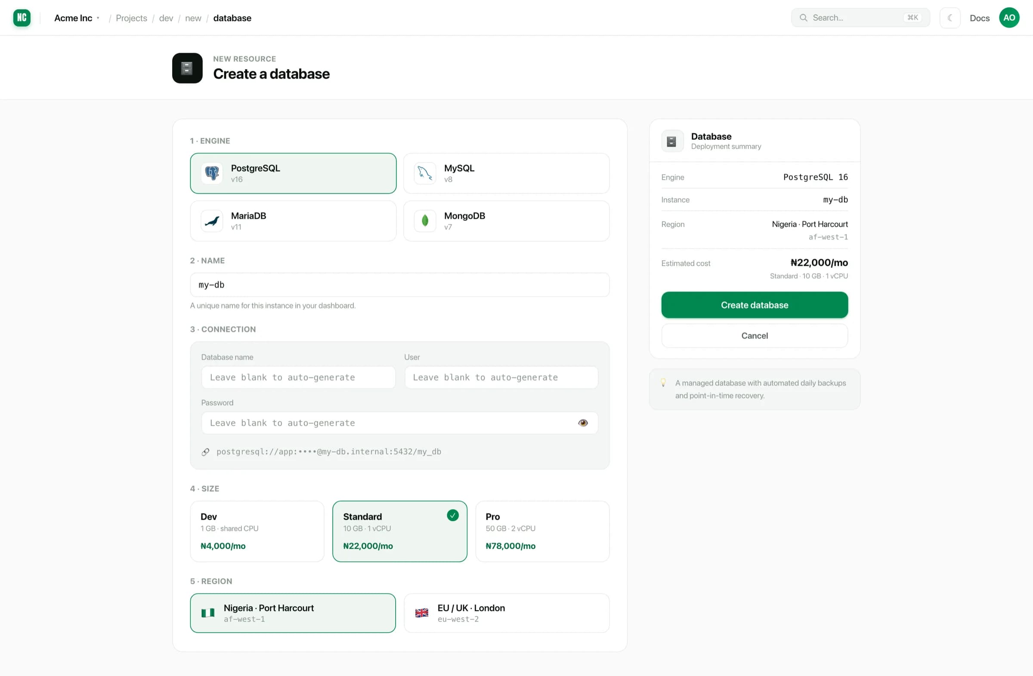Click the NEW RESOURCE label
The height and width of the screenshot is (676, 1033).
pyautogui.click(x=244, y=59)
